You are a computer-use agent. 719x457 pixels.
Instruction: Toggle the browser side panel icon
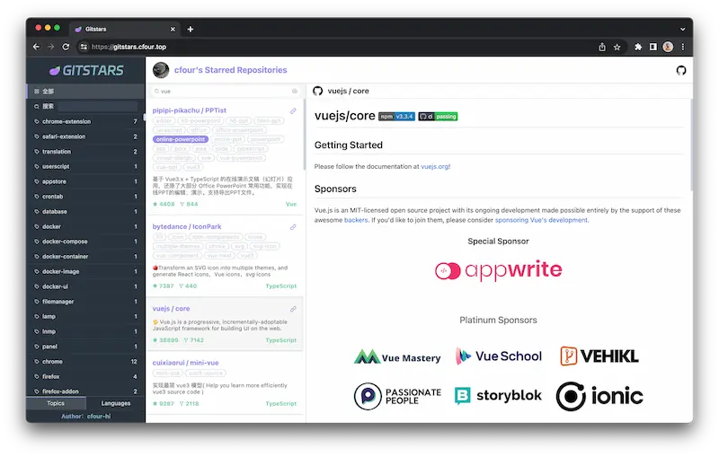(653, 47)
